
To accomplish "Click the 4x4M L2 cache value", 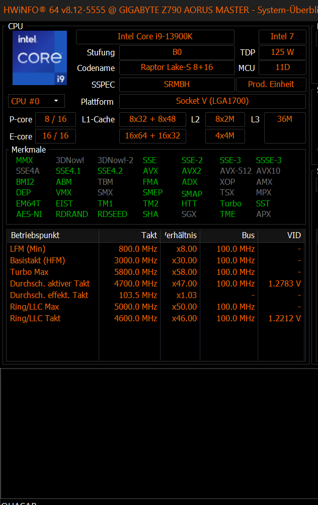I will (225, 136).
